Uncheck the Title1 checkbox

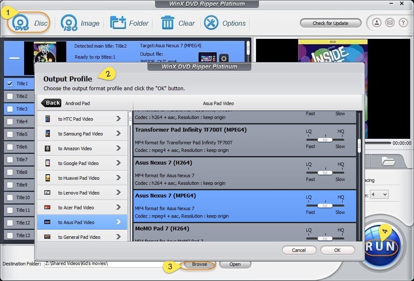(x=10, y=84)
